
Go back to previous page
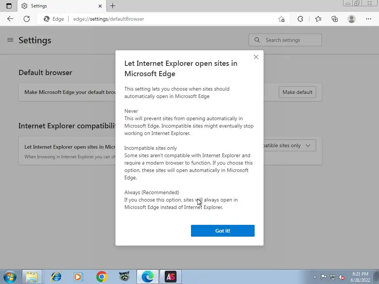coord(10,19)
